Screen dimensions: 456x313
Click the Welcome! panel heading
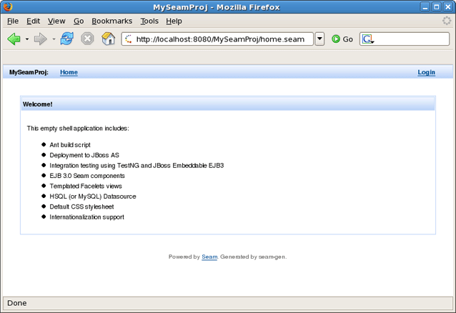tap(37, 104)
